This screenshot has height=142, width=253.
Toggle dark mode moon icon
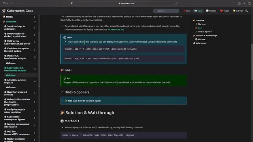click(247, 11)
